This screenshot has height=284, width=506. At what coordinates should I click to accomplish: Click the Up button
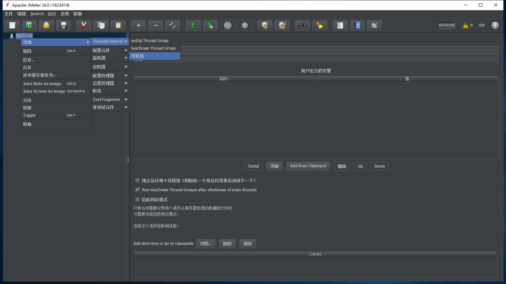coord(360,166)
